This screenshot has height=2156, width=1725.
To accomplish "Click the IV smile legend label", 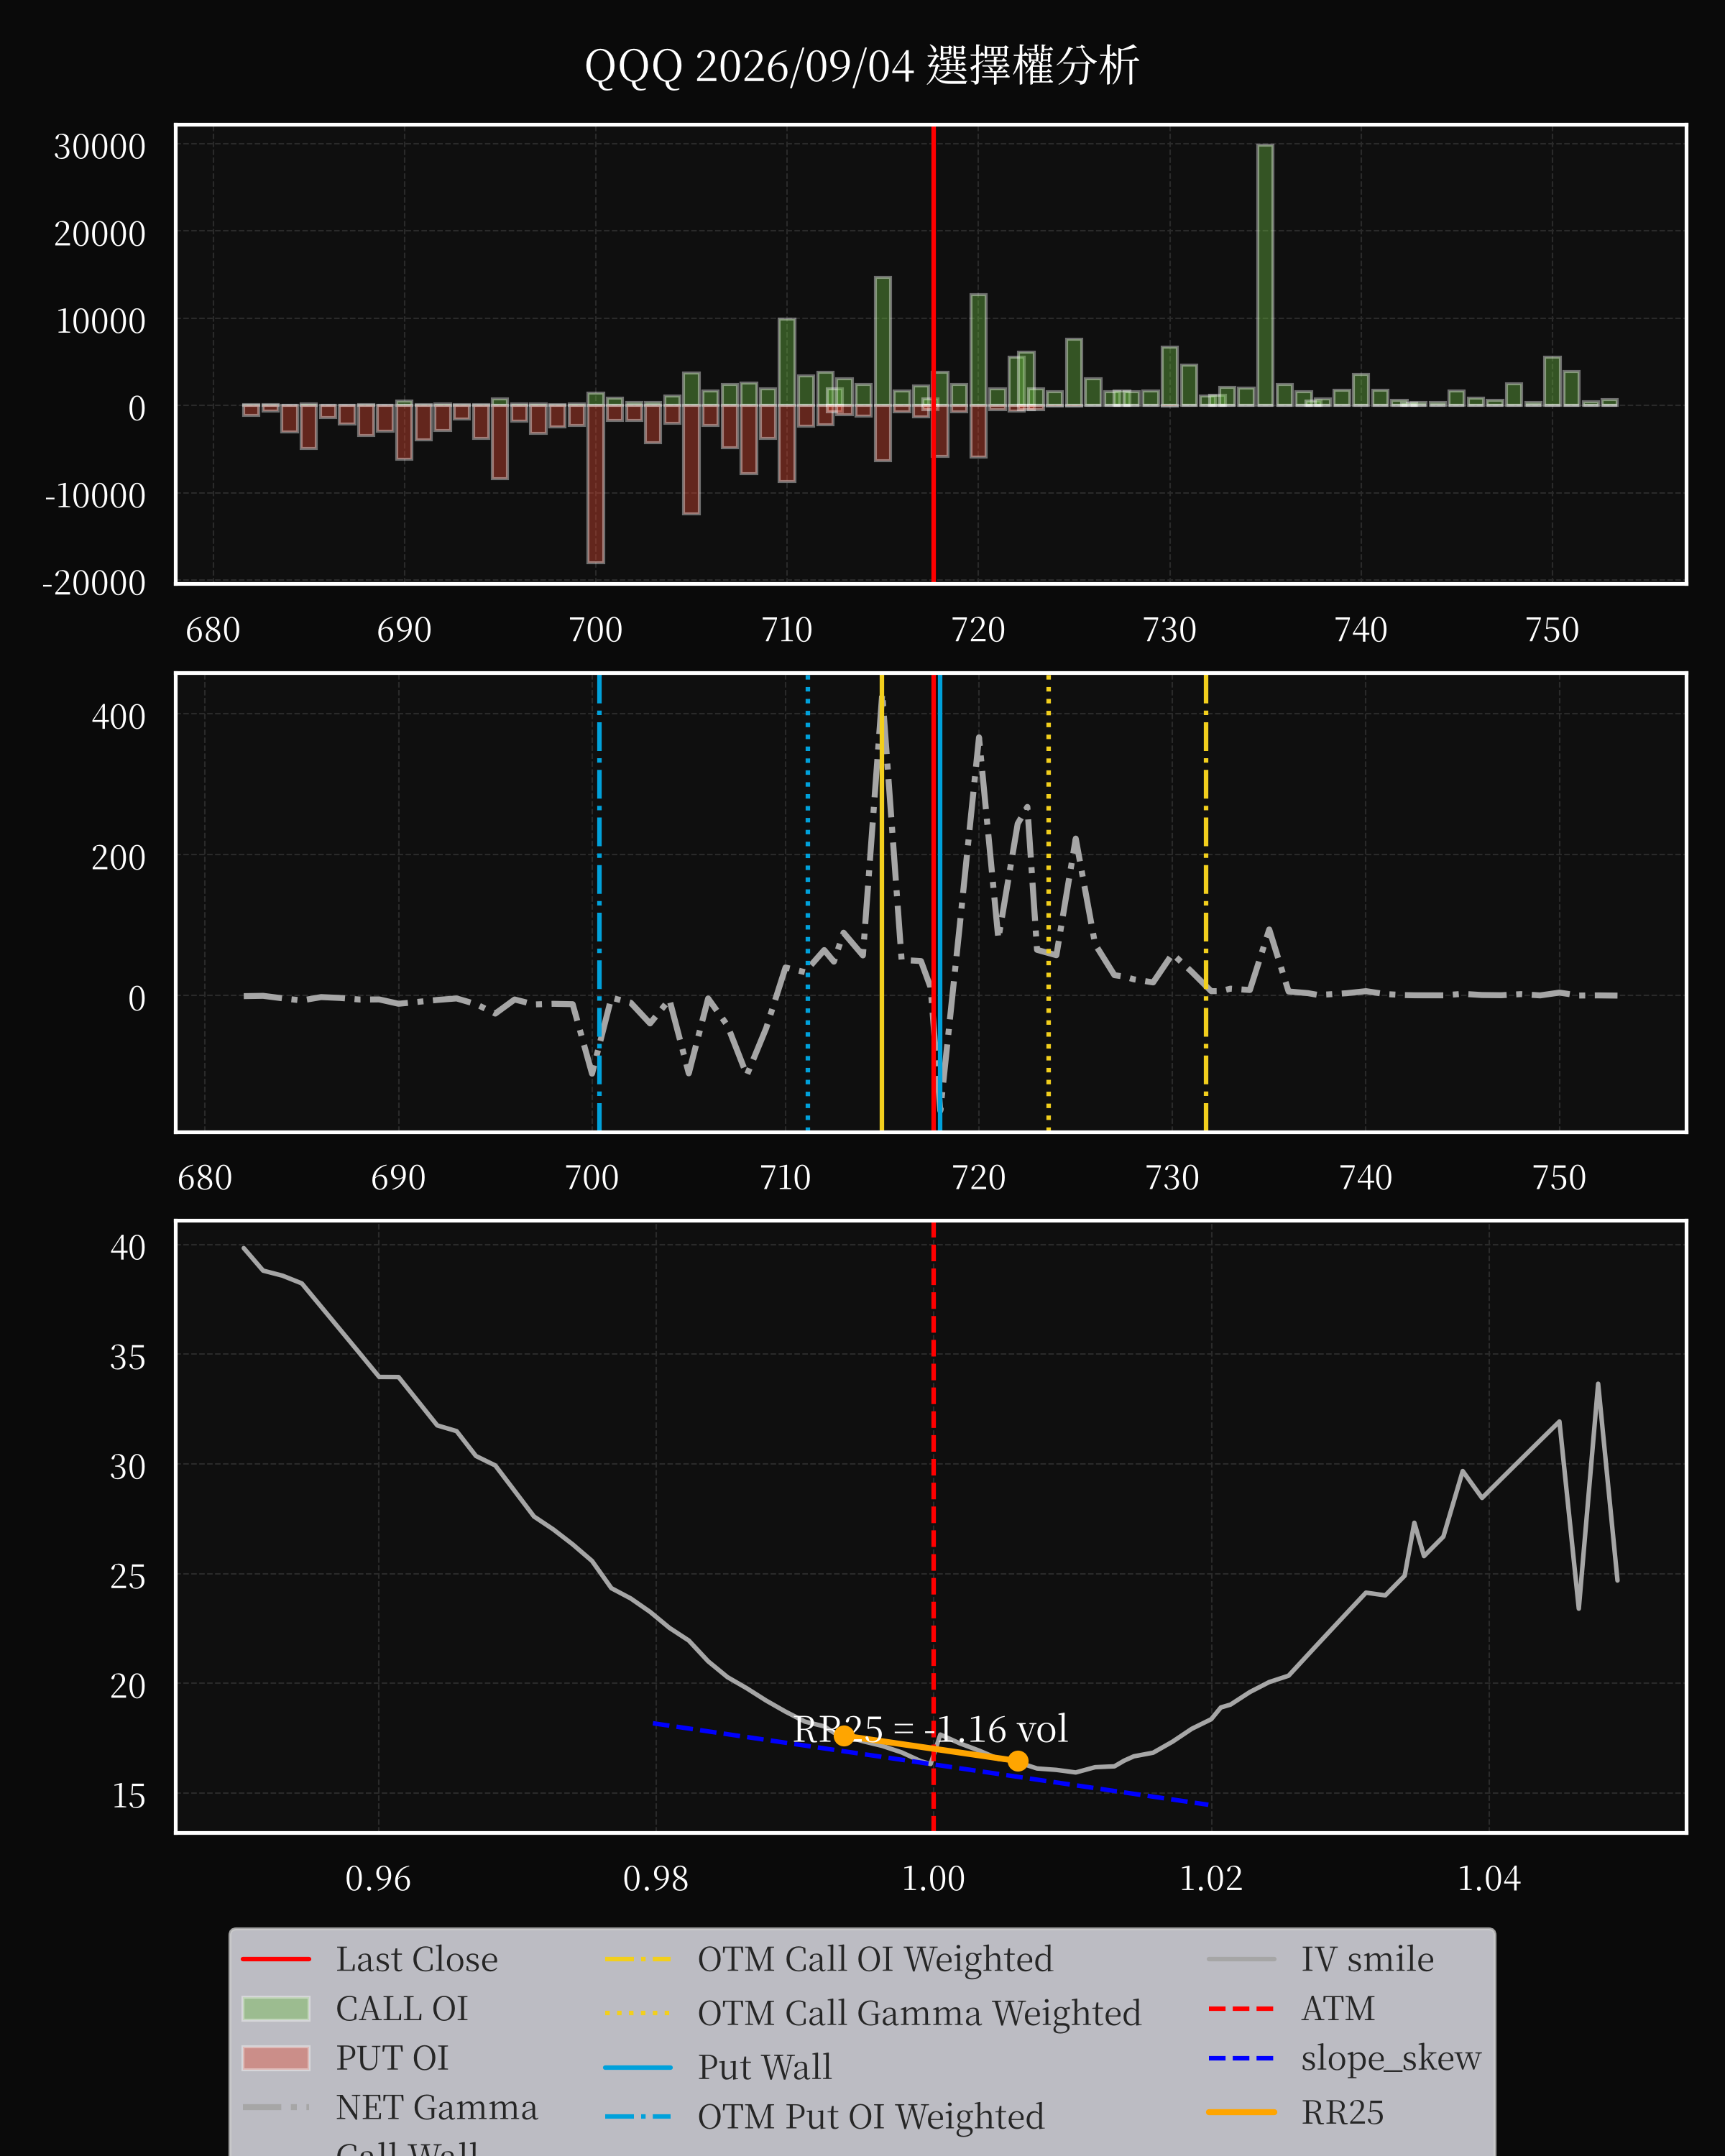I will 1367,1959.
